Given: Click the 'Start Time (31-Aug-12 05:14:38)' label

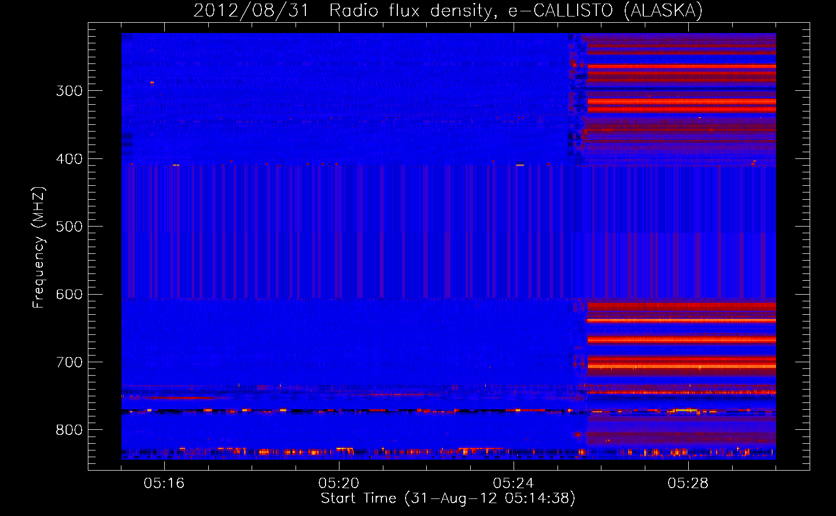Looking at the screenshot, I should (448, 498).
